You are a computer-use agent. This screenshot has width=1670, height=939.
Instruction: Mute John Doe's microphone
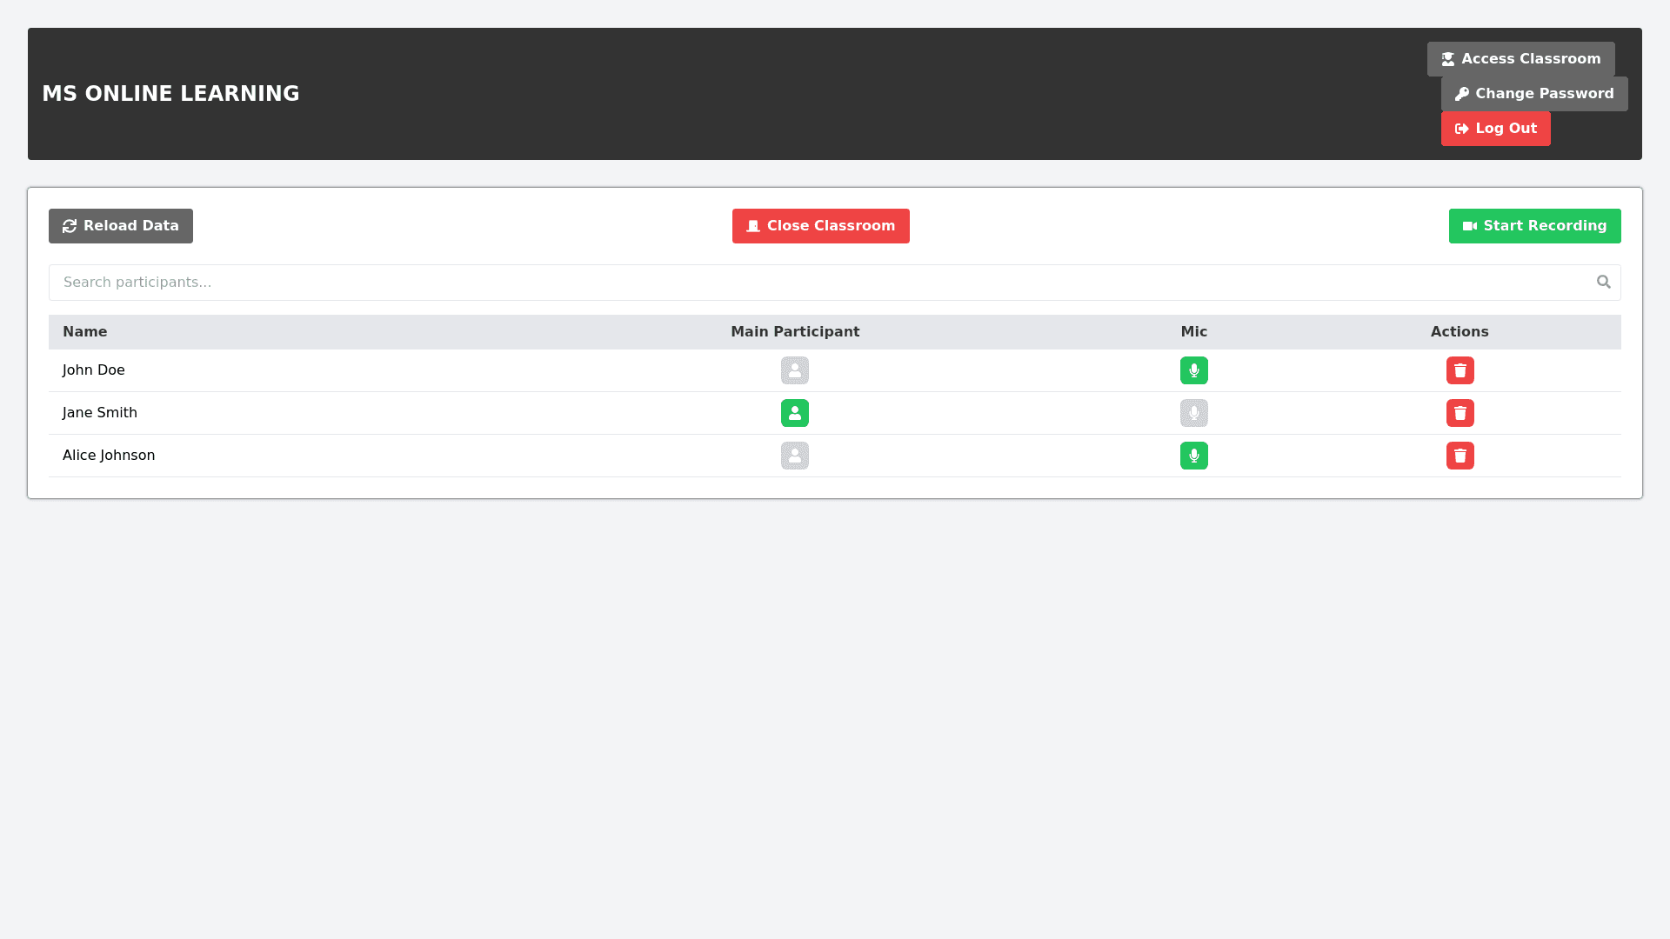[x=1193, y=370]
